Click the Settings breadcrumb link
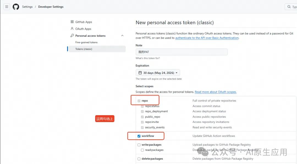 [x=27, y=7]
